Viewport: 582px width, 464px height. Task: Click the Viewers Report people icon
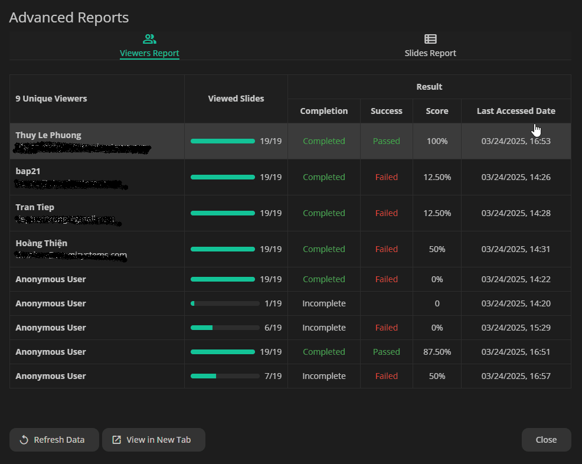pyautogui.click(x=149, y=39)
